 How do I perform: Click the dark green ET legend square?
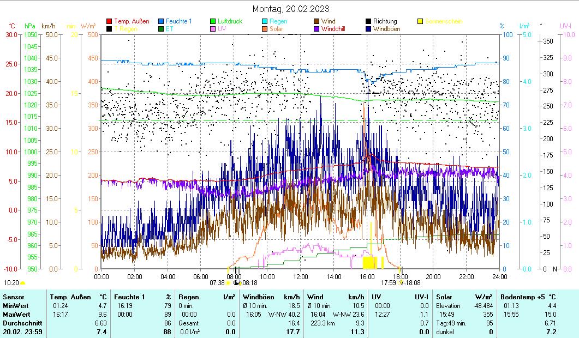pos(161,29)
